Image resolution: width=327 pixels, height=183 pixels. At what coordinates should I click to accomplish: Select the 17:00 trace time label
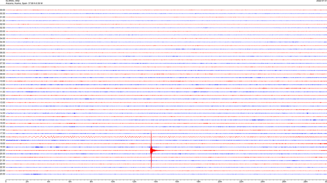(x=2, y=130)
